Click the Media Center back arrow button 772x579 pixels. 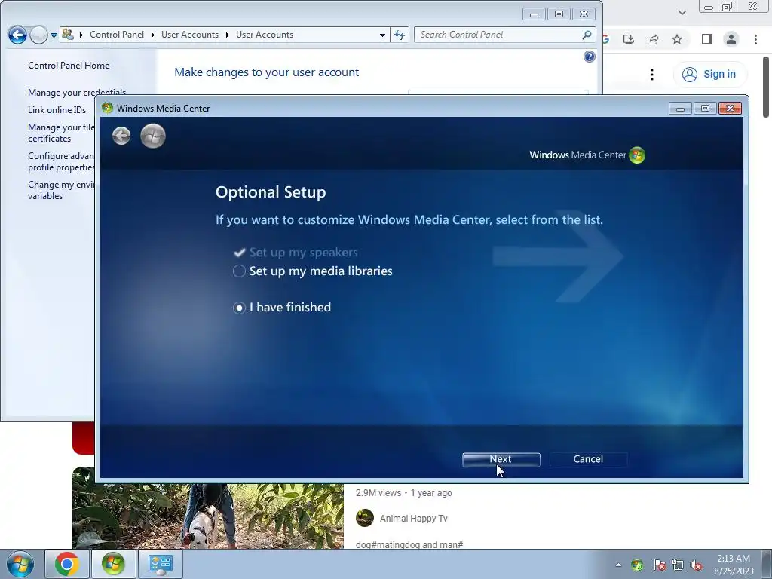(121, 136)
